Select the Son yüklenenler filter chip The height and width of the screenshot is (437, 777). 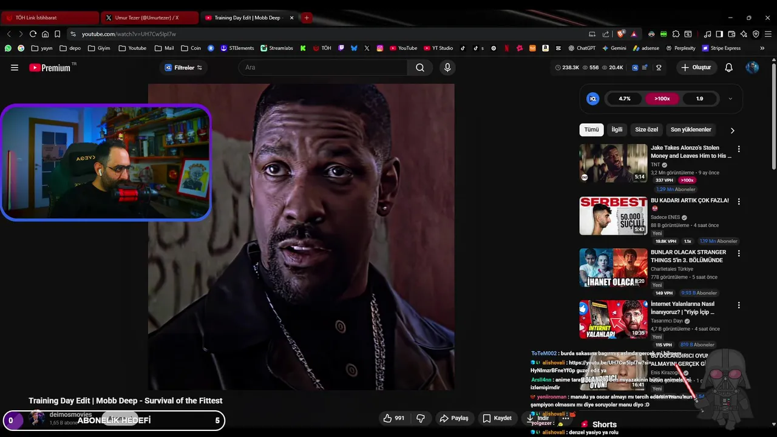click(691, 130)
